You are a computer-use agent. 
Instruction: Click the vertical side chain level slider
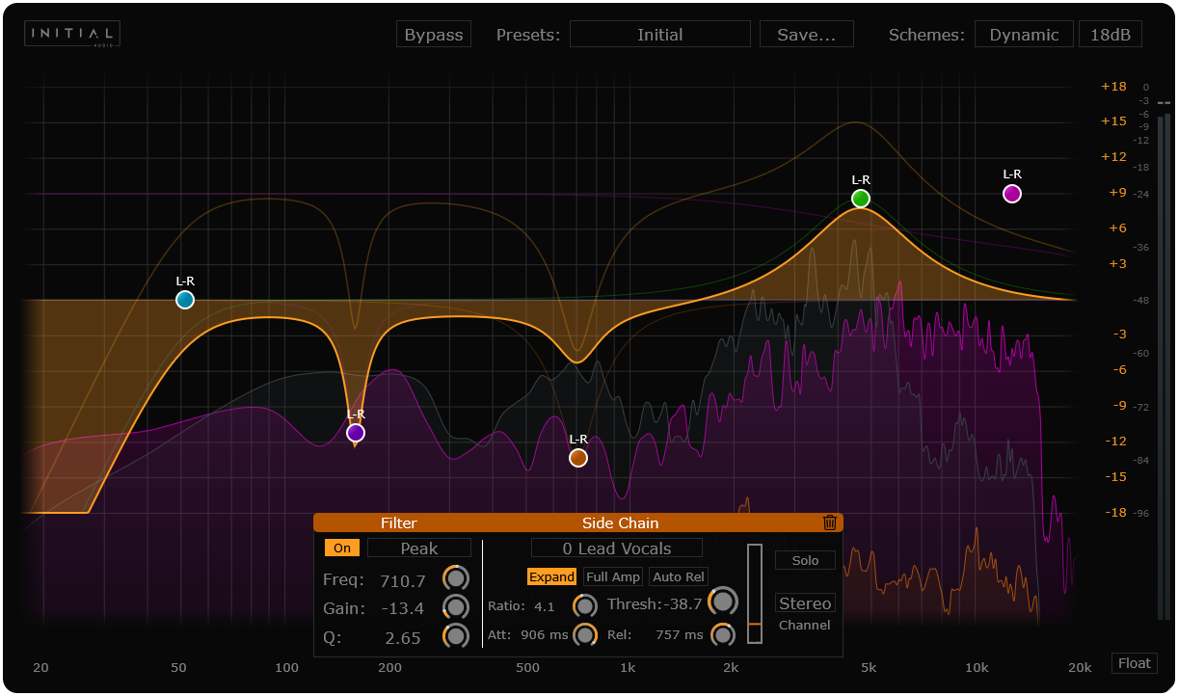(x=755, y=593)
